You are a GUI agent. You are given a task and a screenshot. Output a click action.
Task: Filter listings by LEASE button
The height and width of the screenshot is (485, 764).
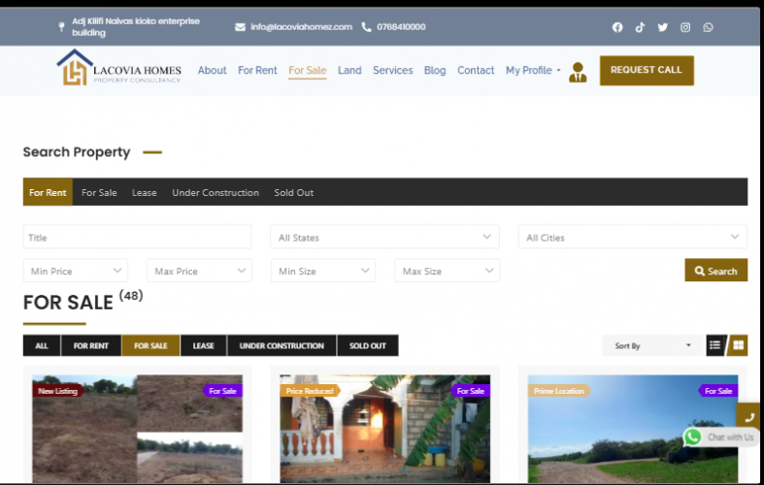203,345
